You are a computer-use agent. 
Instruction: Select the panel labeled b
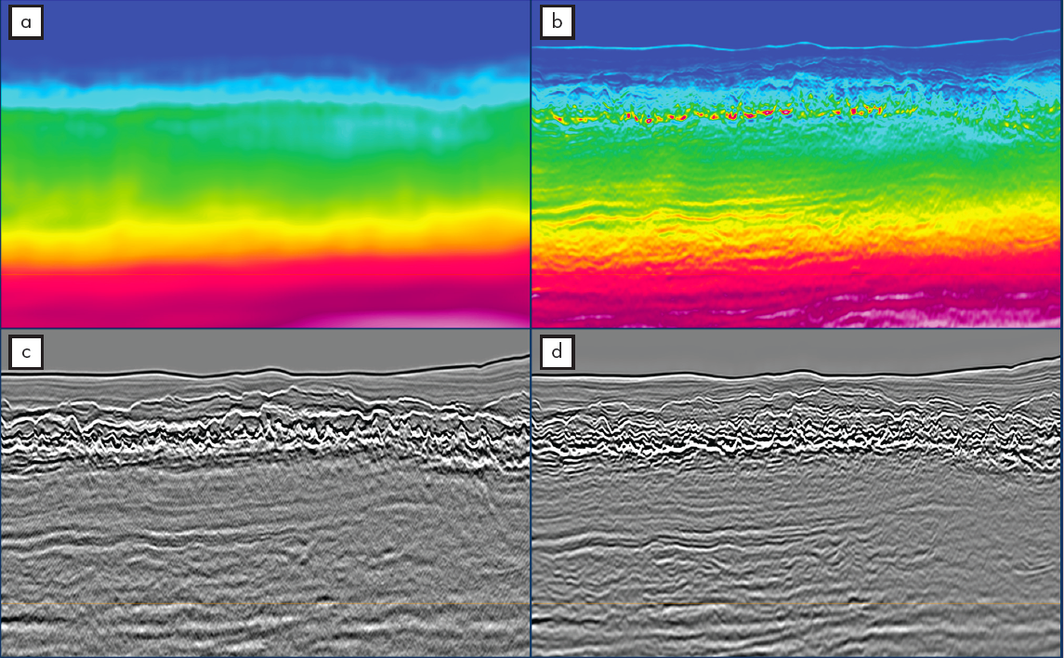pos(558,22)
